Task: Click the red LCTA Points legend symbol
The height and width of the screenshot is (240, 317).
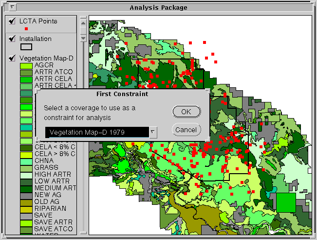Action: (x=26, y=29)
